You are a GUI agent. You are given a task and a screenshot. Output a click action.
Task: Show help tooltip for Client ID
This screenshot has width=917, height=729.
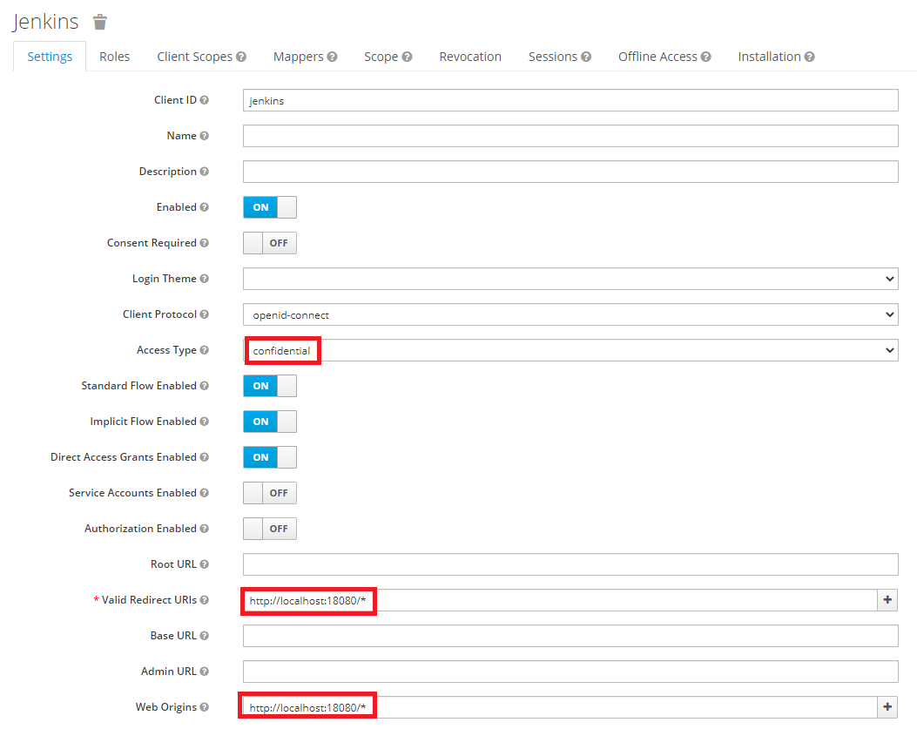point(204,100)
